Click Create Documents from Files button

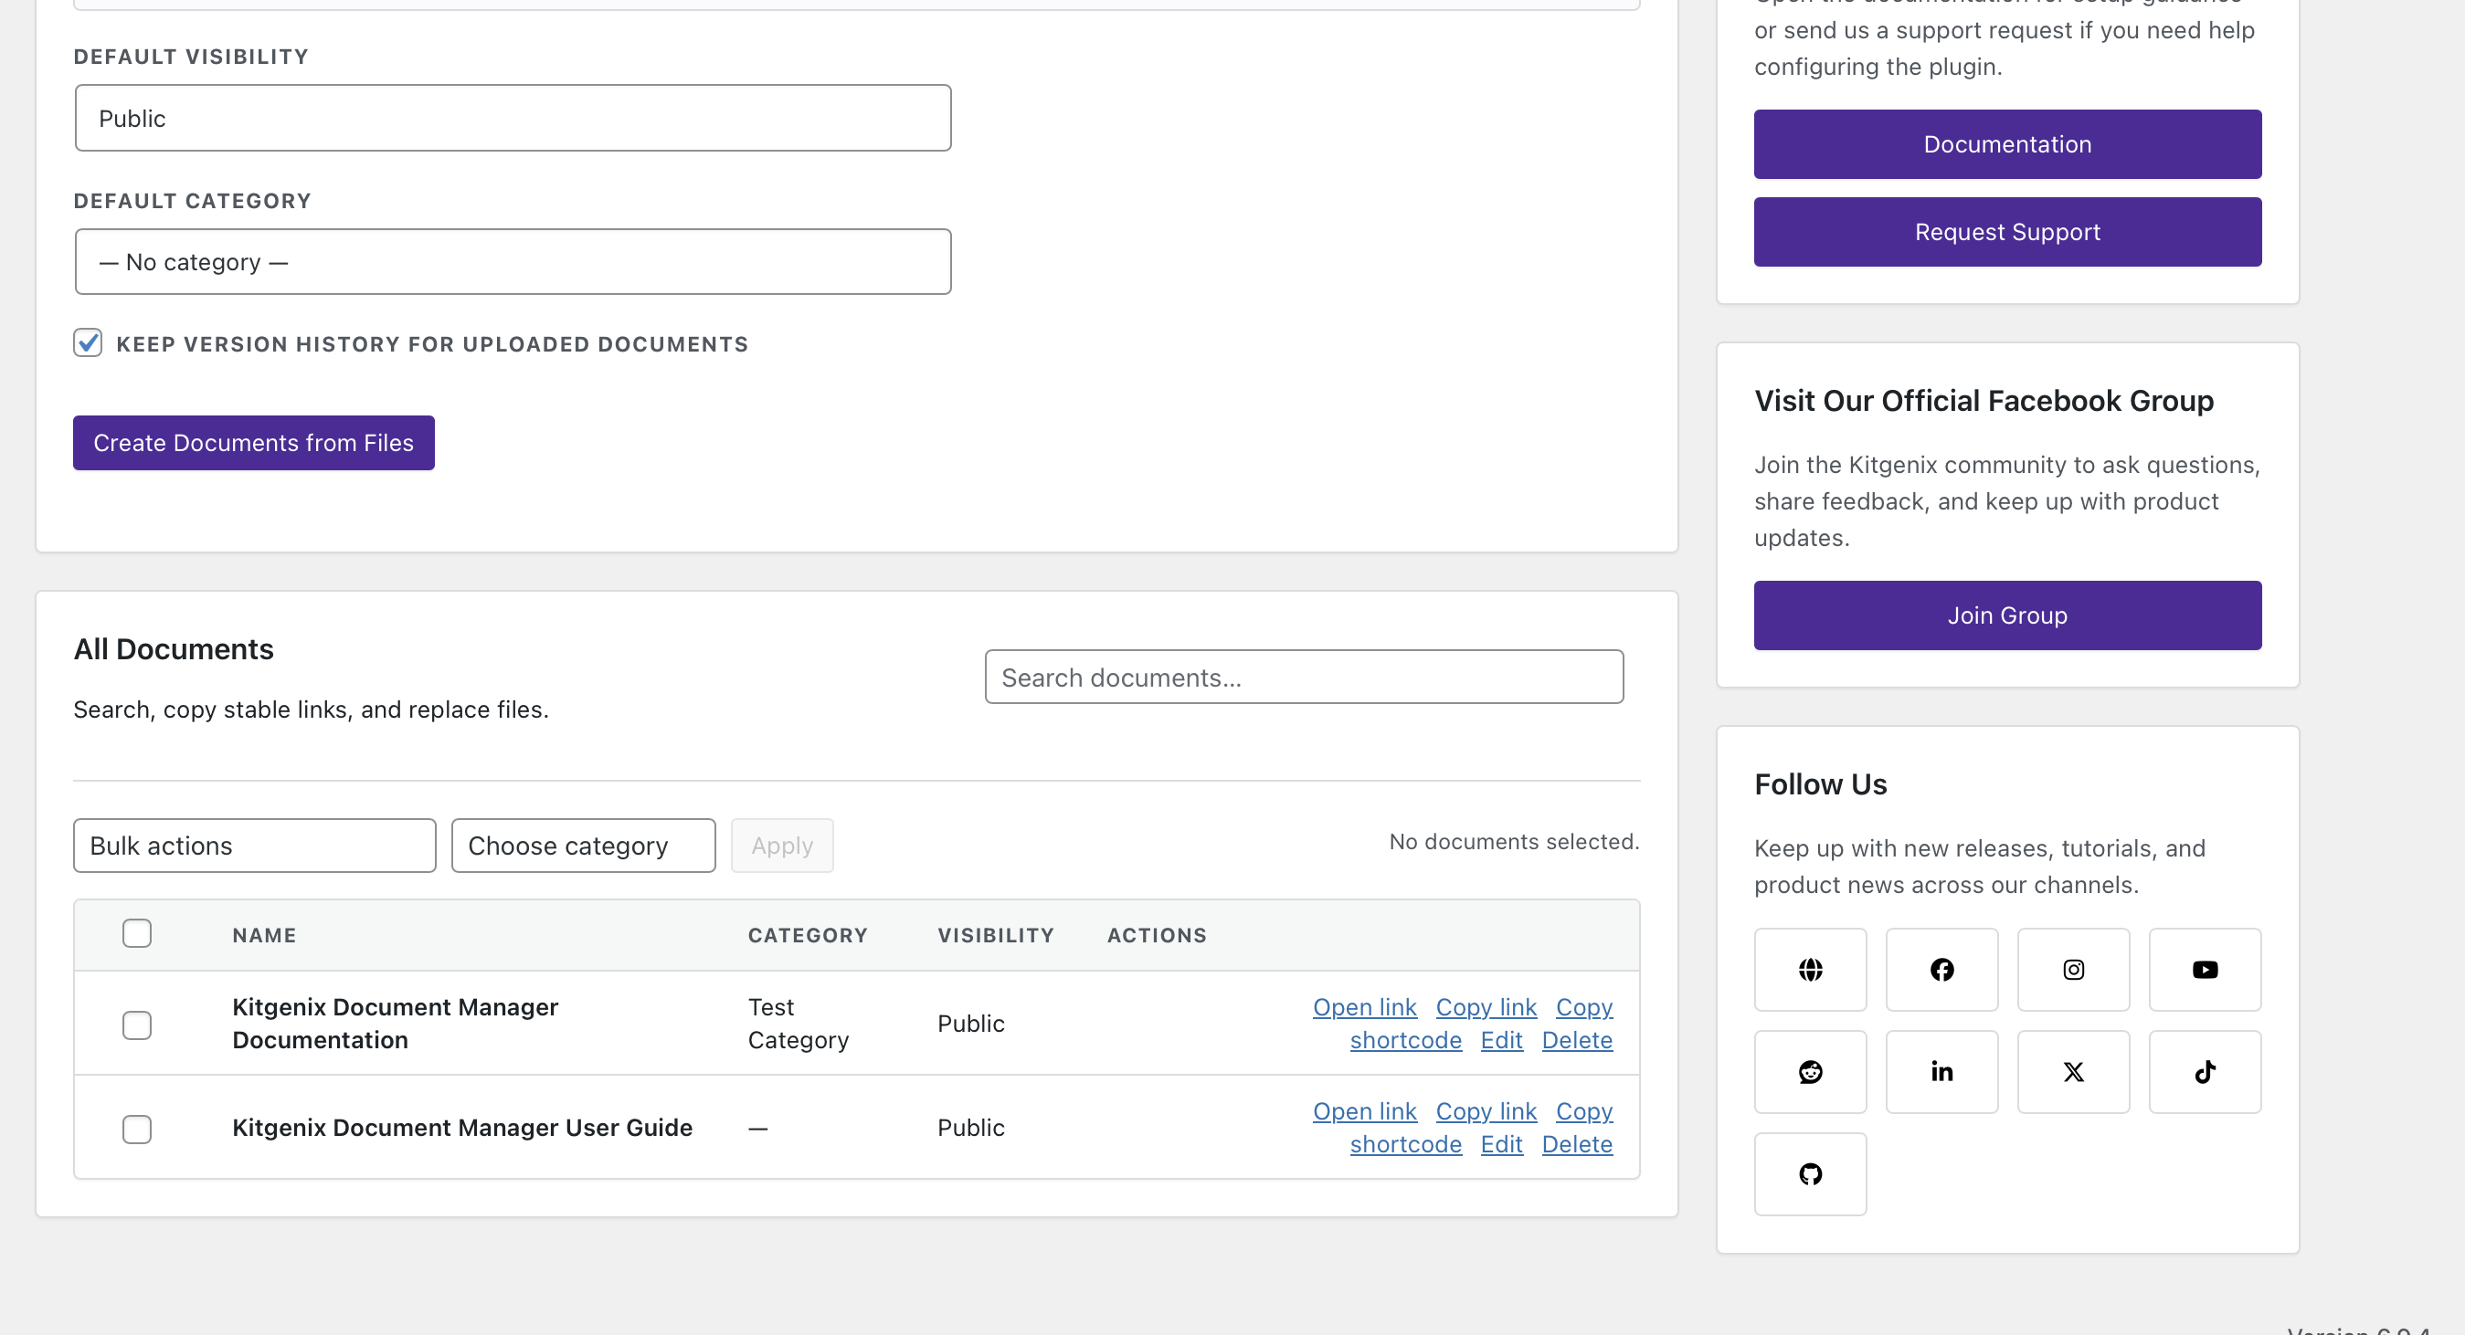254,443
